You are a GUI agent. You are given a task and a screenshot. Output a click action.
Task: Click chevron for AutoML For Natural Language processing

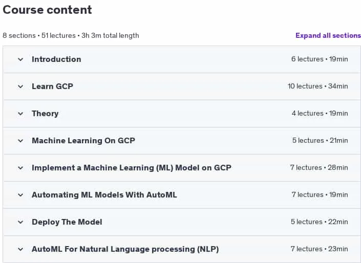pyautogui.click(x=20, y=249)
